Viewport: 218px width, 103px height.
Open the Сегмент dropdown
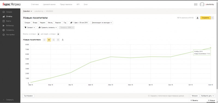pos(30,28)
